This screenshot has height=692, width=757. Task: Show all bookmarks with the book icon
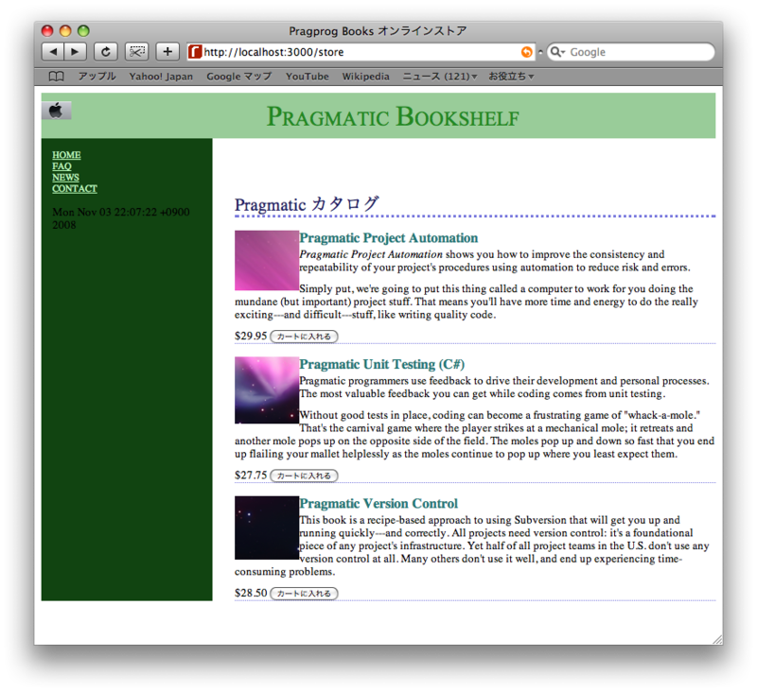56,77
